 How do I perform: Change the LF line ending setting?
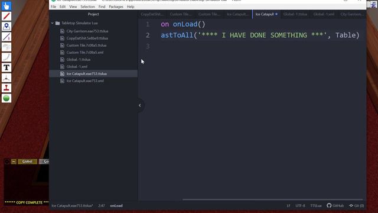(x=288, y=206)
